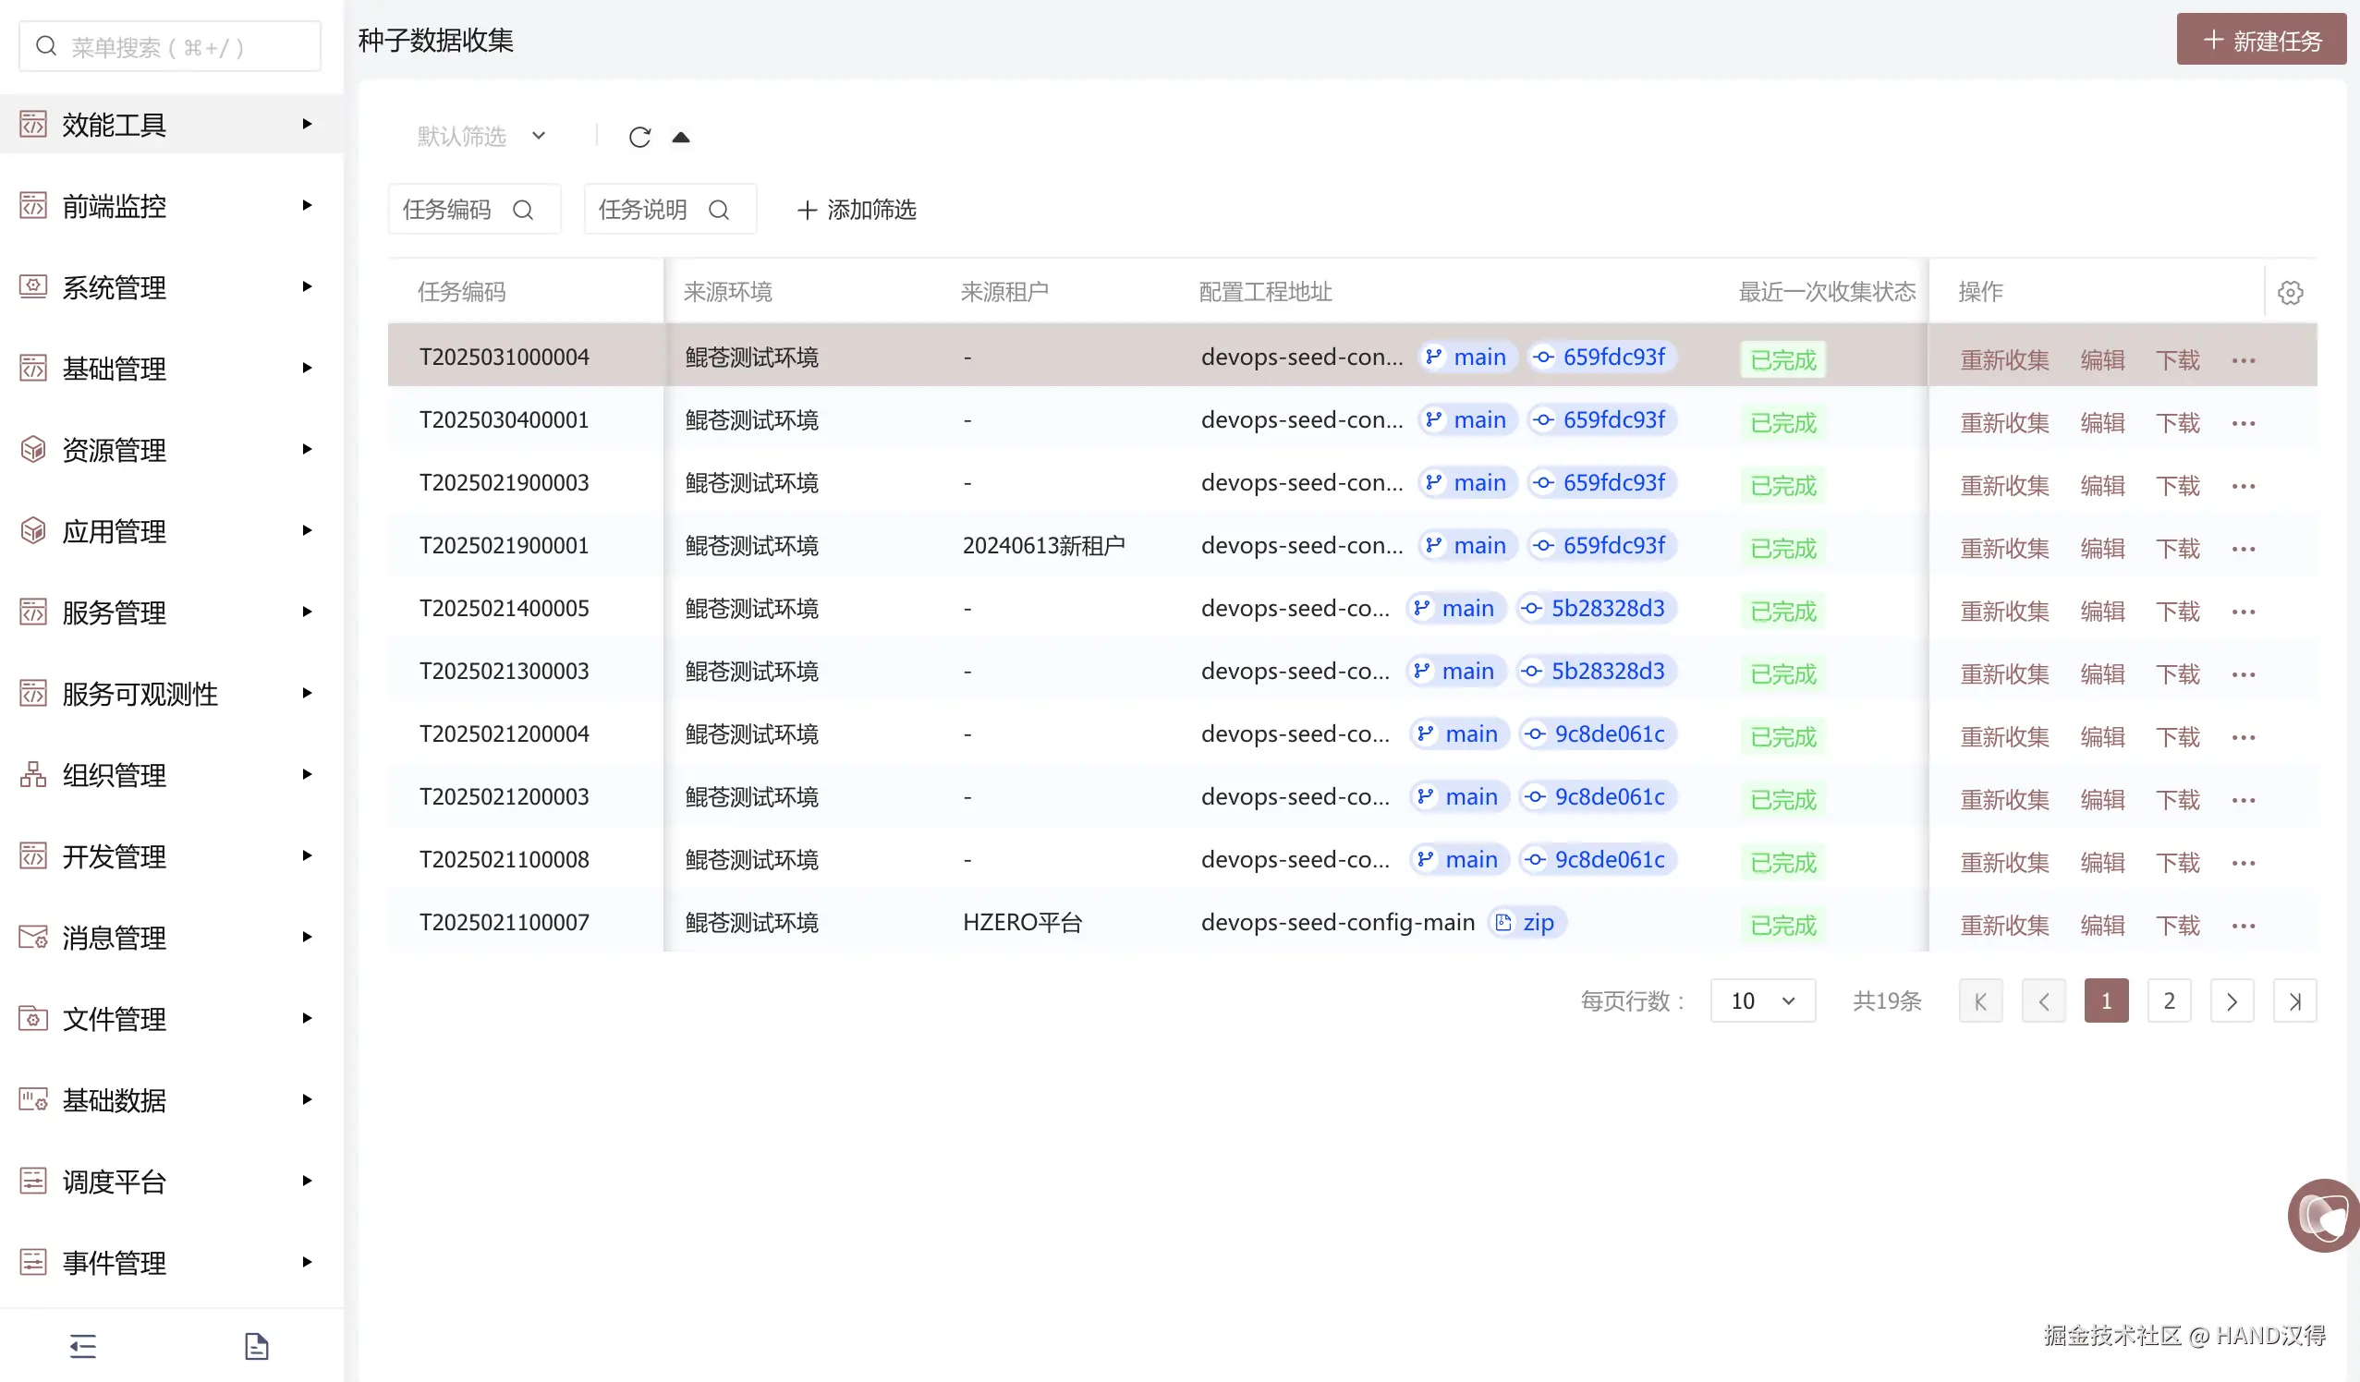Viewport: 2360px width, 1382px height.
Task: Collapse filter bar with the up arrow
Action: 681,138
